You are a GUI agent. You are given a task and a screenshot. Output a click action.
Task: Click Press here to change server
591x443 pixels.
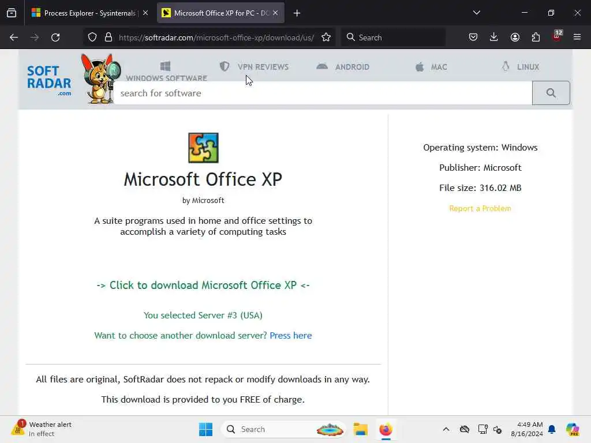(x=291, y=335)
